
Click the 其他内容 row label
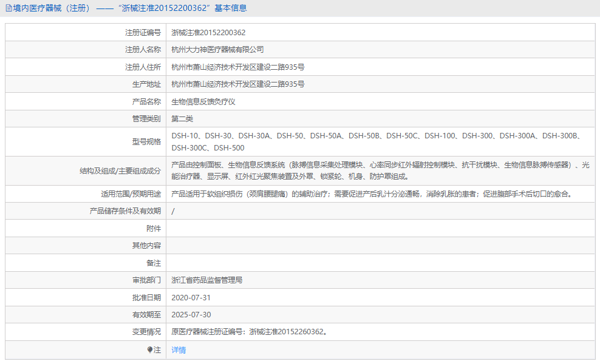point(146,246)
